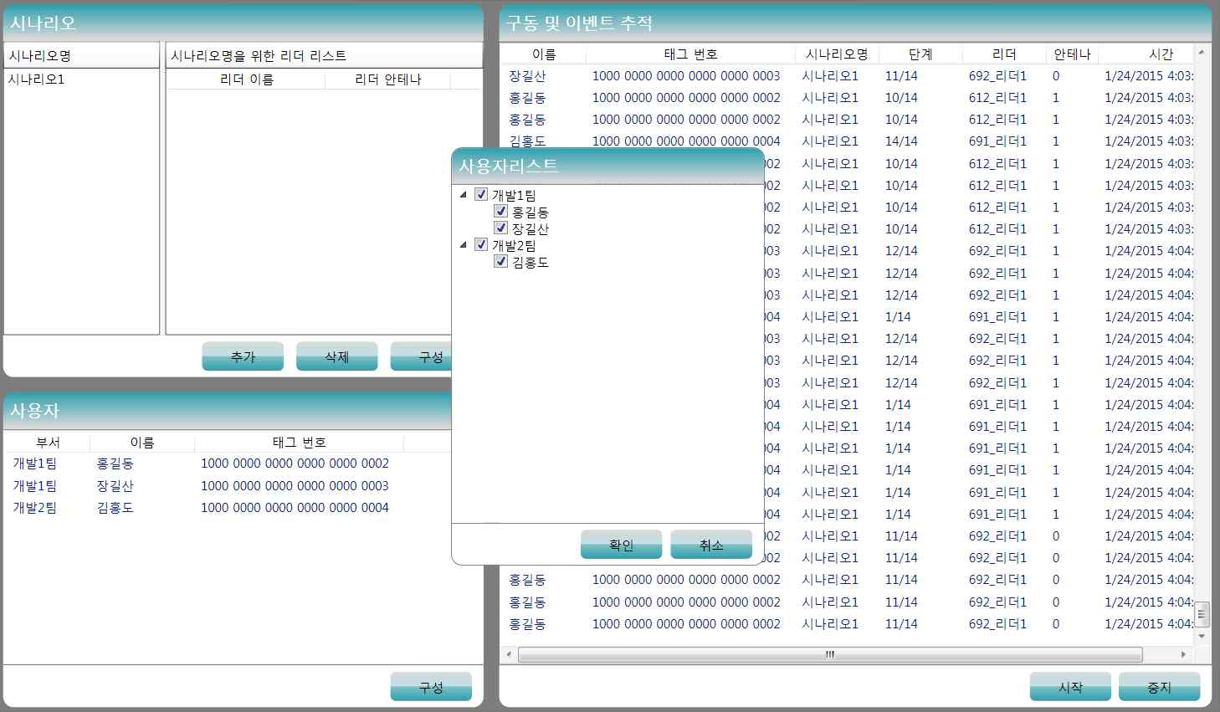Uncheck the 개발2팀 checkbox
Screen dimensions: 1220x712
pos(481,244)
